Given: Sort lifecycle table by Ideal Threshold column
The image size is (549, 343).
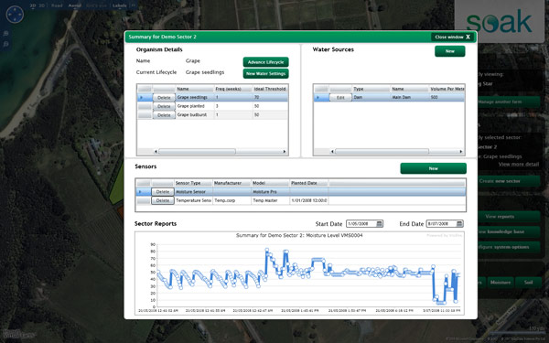Looking at the screenshot, I should click(270, 89).
